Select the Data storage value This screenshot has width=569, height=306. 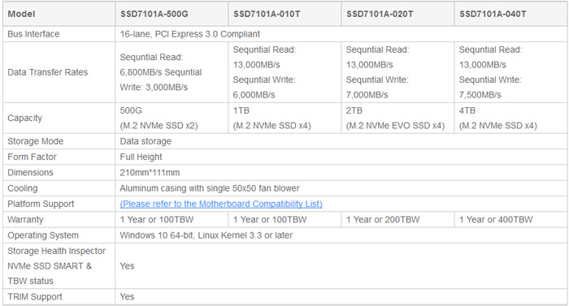pyautogui.click(x=146, y=141)
